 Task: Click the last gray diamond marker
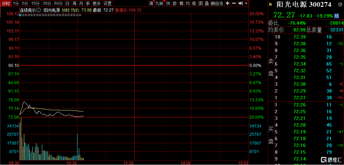[80, 15]
